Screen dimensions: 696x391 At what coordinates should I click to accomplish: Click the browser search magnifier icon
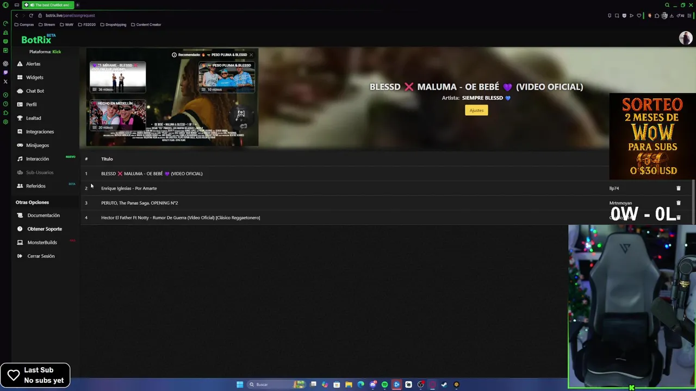pyautogui.click(x=667, y=5)
